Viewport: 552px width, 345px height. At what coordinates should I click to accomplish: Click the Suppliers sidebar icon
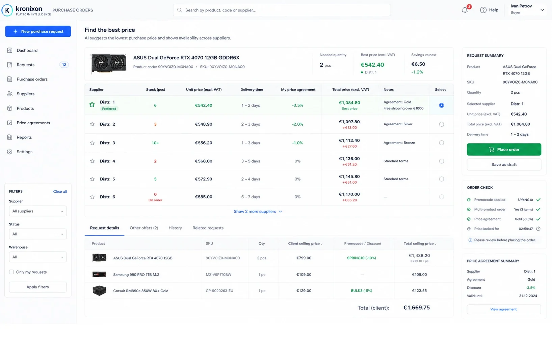point(10,94)
